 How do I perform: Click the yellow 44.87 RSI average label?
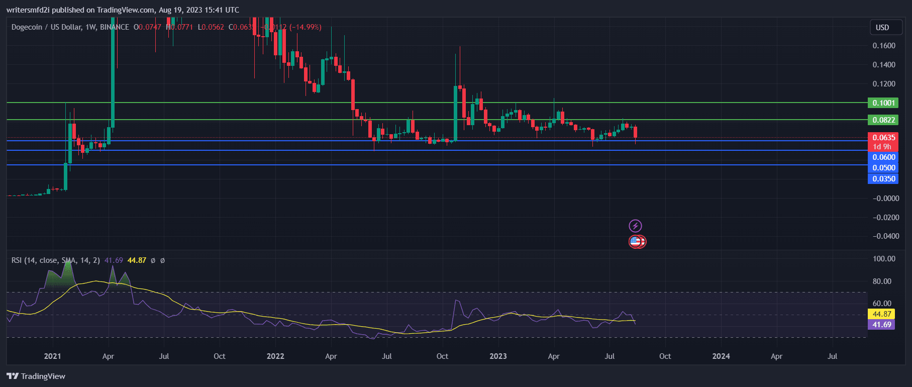(x=881, y=314)
